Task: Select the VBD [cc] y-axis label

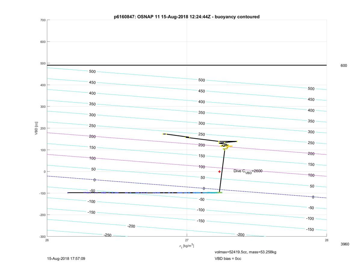Action: tap(36, 128)
